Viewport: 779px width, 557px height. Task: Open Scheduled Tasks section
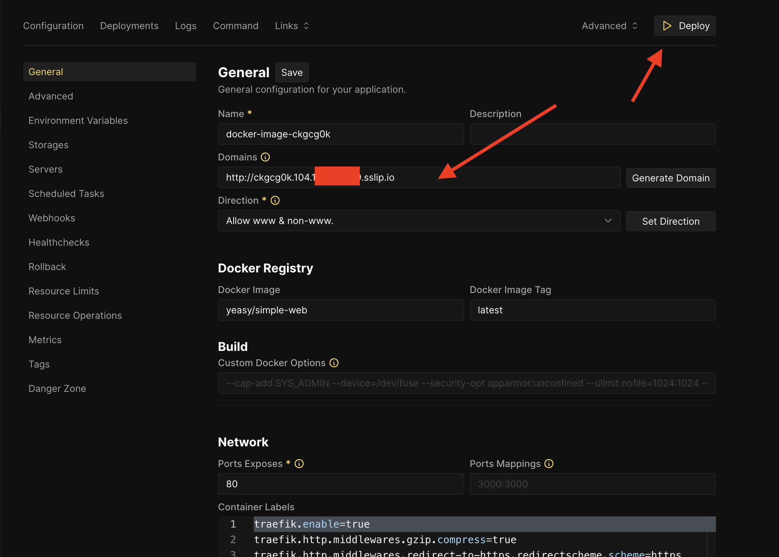[x=66, y=194]
